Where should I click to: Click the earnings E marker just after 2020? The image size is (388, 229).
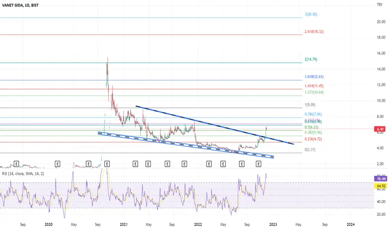point(57,164)
